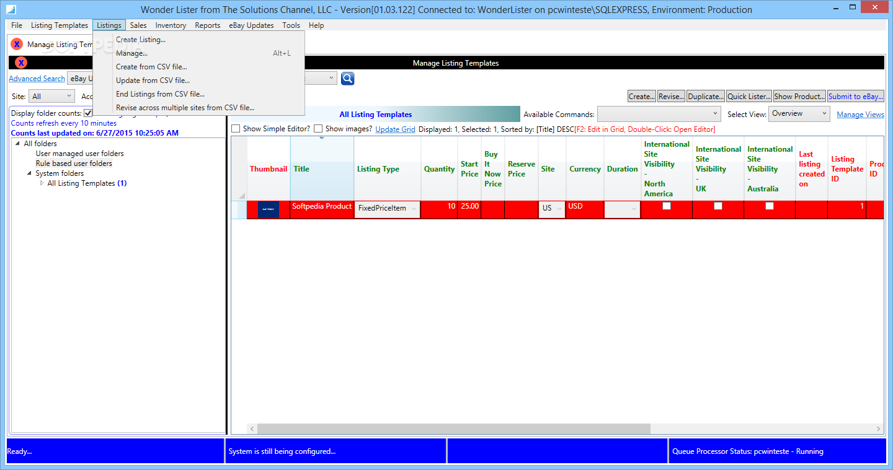Screen dimensions: 893x470
Task: Click the red X on the black title bar
Action: [x=21, y=63]
